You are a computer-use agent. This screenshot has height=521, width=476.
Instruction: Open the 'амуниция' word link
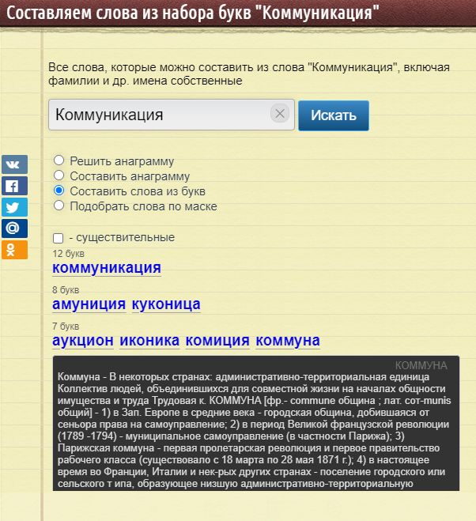[89, 304]
